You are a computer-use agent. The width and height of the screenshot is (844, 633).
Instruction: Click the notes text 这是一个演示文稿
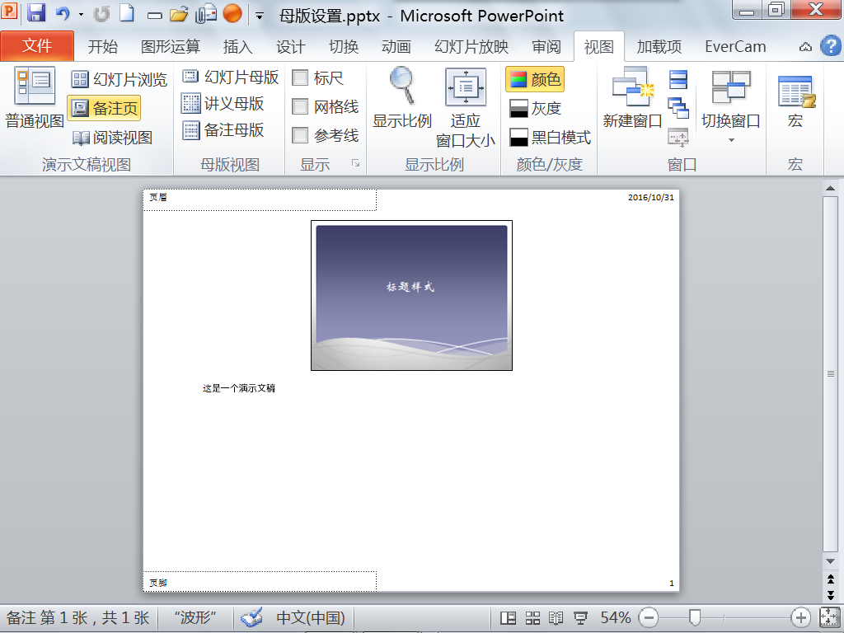tap(239, 388)
